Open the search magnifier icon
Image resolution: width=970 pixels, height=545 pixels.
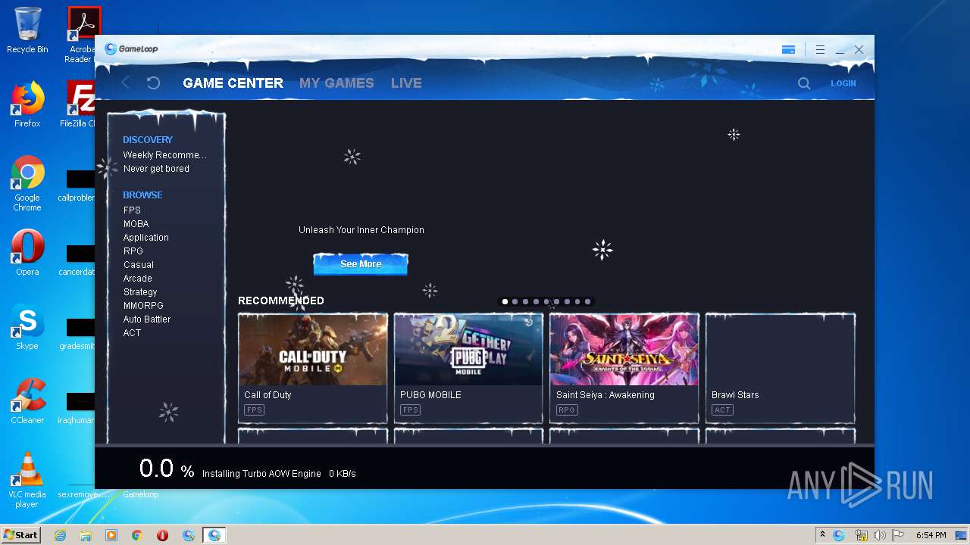tap(804, 83)
